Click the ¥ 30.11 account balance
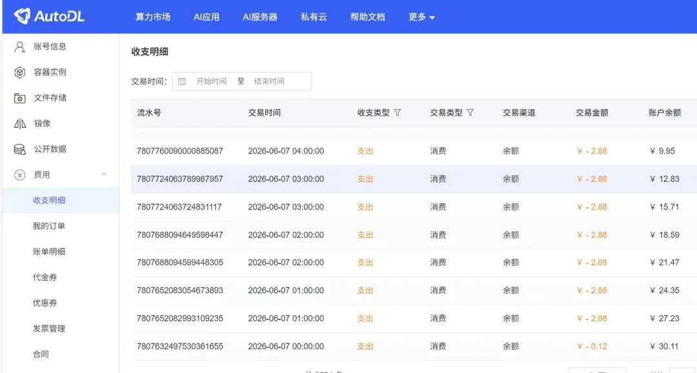This screenshot has width=697, height=373. click(664, 347)
